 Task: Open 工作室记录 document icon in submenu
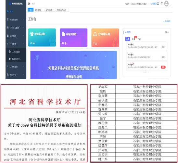coord(10,52)
